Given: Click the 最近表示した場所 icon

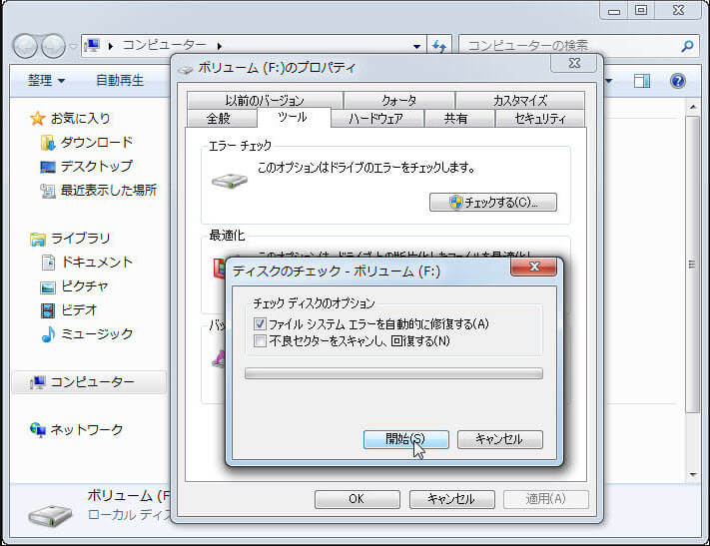Looking at the screenshot, I should (48, 191).
